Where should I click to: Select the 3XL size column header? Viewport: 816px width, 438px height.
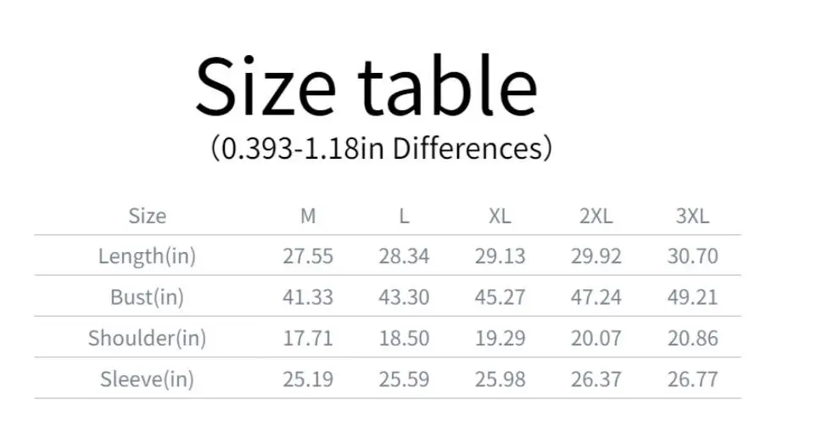pyautogui.click(x=692, y=216)
